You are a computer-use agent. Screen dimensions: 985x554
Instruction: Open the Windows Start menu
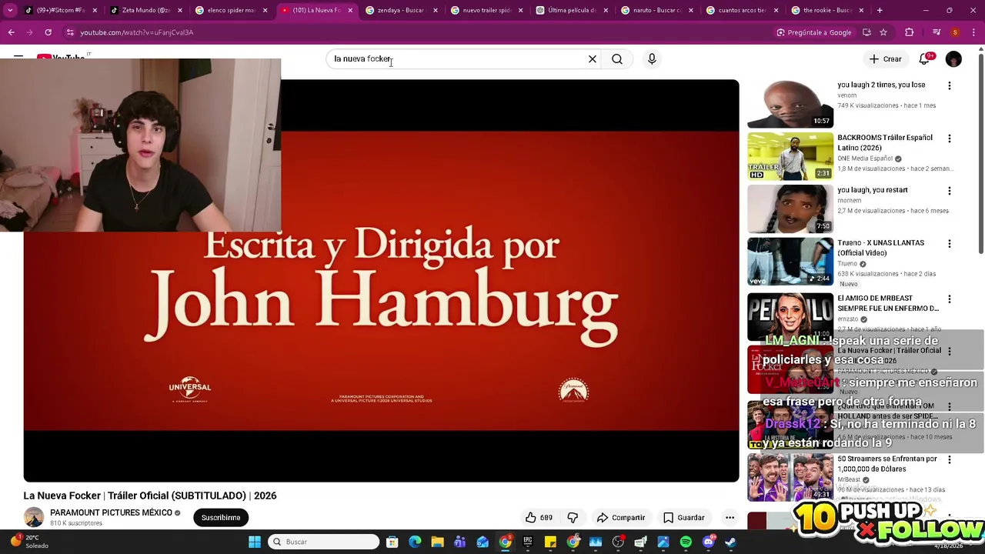coord(255,542)
